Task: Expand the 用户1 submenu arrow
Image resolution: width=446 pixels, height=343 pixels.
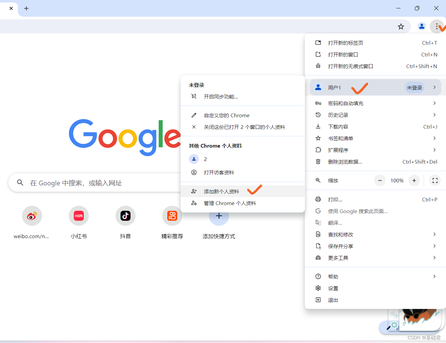Action: (x=434, y=87)
